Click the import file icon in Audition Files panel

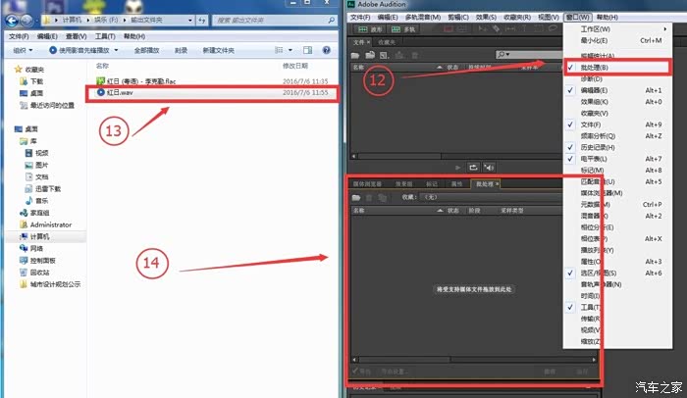pos(370,55)
